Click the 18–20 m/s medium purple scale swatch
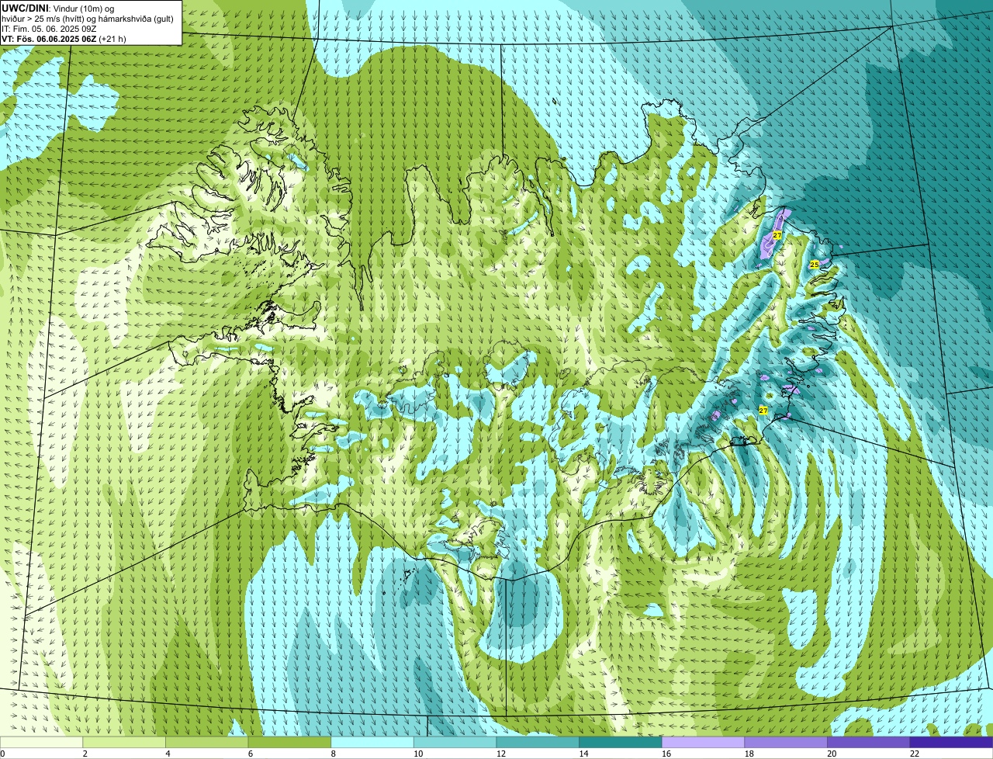 [x=786, y=743]
